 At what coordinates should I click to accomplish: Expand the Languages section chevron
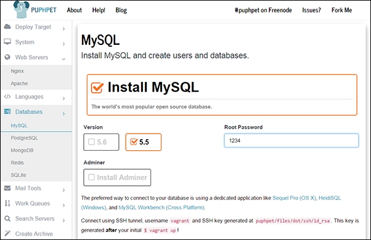(63, 98)
